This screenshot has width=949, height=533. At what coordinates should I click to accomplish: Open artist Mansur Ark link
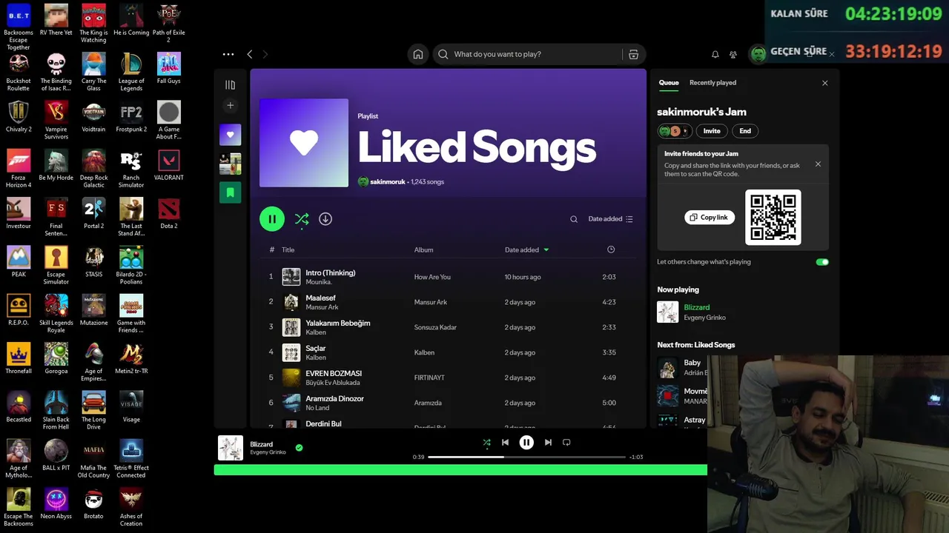click(x=322, y=307)
